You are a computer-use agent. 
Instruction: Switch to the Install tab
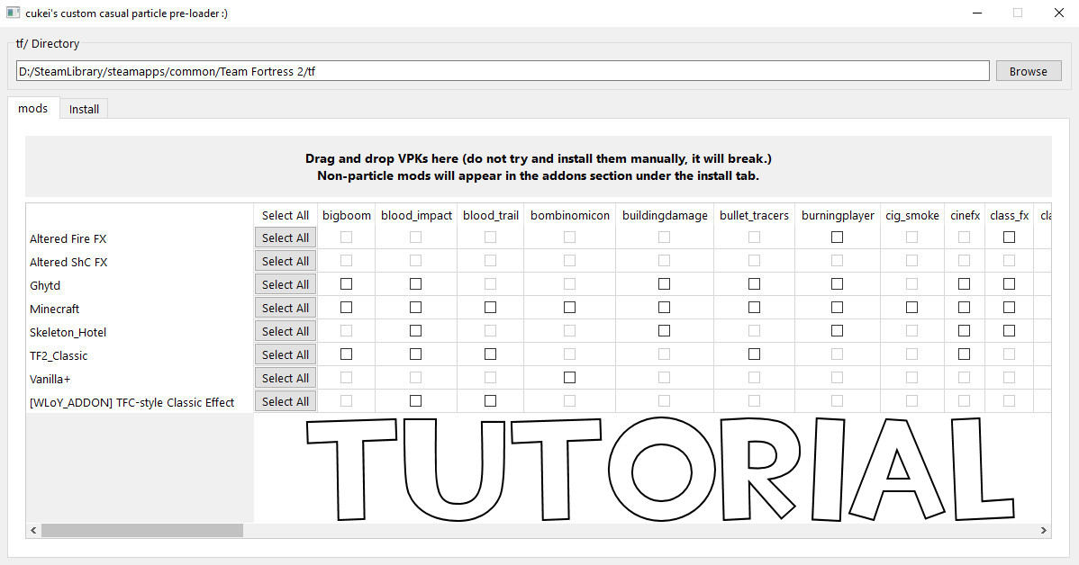84,108
